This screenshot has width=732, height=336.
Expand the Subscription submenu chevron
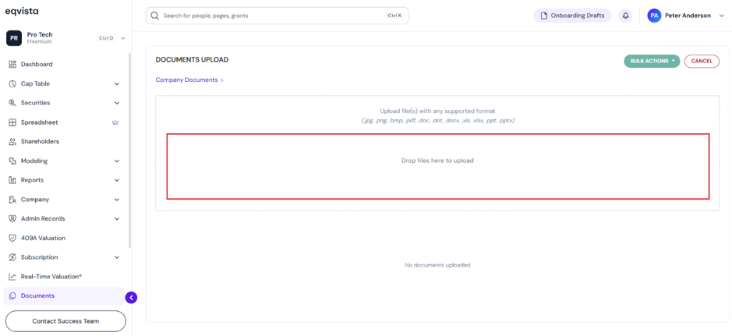coord(117,257)
